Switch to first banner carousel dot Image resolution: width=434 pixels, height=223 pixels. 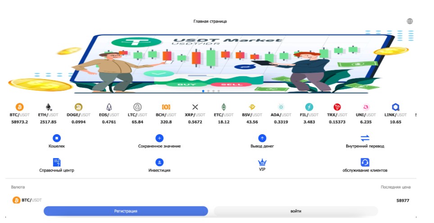(x=203, y=91)
